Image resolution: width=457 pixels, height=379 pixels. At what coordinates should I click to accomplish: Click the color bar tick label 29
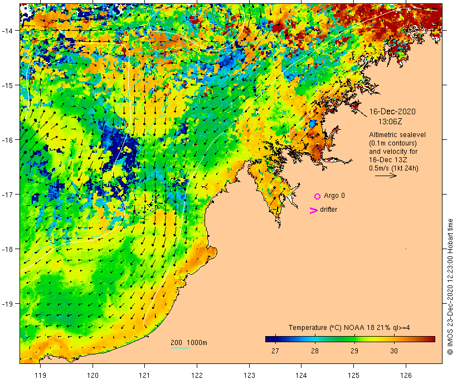click(354, 351)
